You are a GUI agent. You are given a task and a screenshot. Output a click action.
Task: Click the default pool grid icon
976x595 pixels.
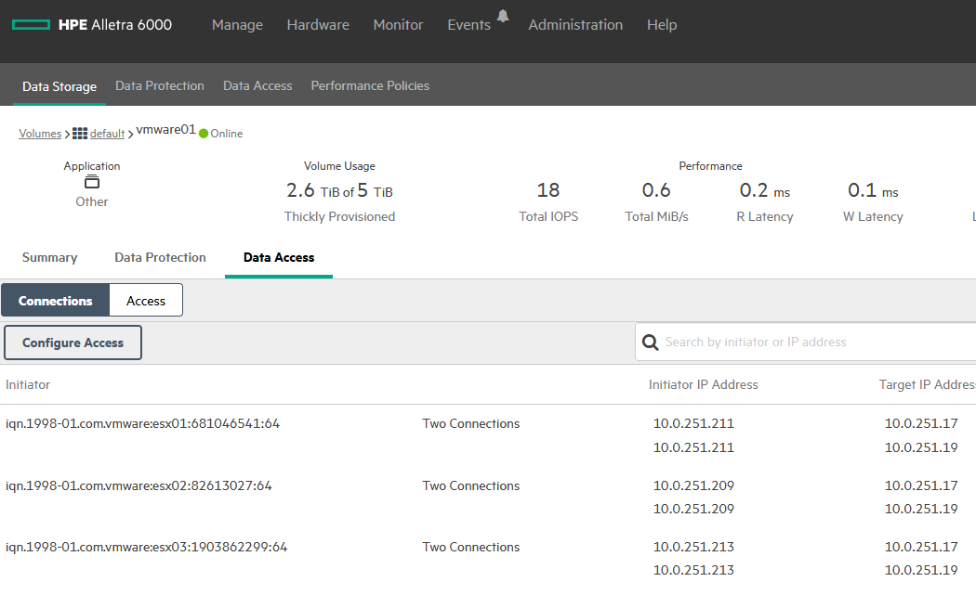80,133
